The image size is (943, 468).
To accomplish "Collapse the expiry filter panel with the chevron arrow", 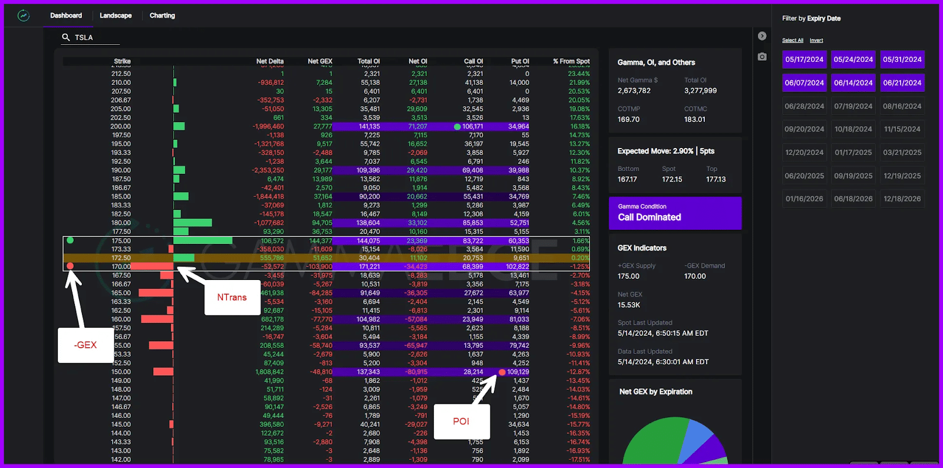I will [762, 36].
